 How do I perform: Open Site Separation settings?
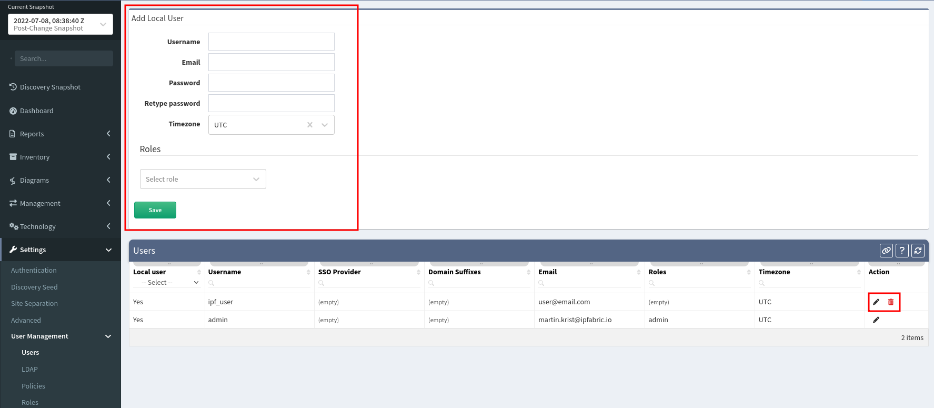tap(34, 303)
